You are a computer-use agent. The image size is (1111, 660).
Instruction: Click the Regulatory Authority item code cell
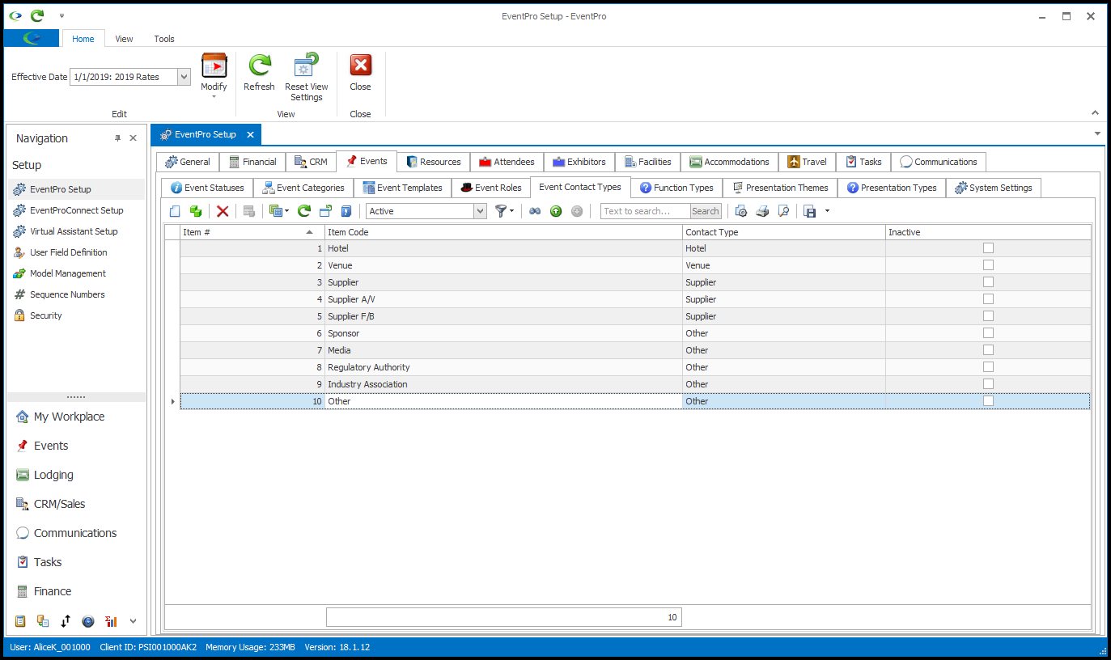503,367
